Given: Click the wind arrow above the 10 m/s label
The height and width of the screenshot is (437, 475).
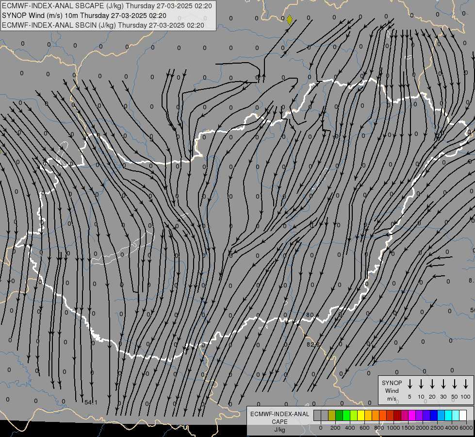Looking at the screenshot, I should [421, 384].
